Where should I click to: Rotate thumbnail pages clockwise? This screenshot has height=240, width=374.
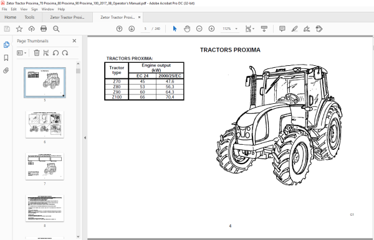(65, 53)
